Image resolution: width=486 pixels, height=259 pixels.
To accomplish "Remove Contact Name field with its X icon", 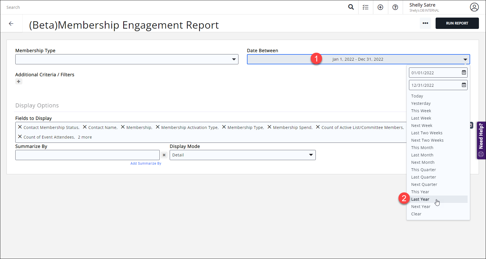I will (85, 127).
